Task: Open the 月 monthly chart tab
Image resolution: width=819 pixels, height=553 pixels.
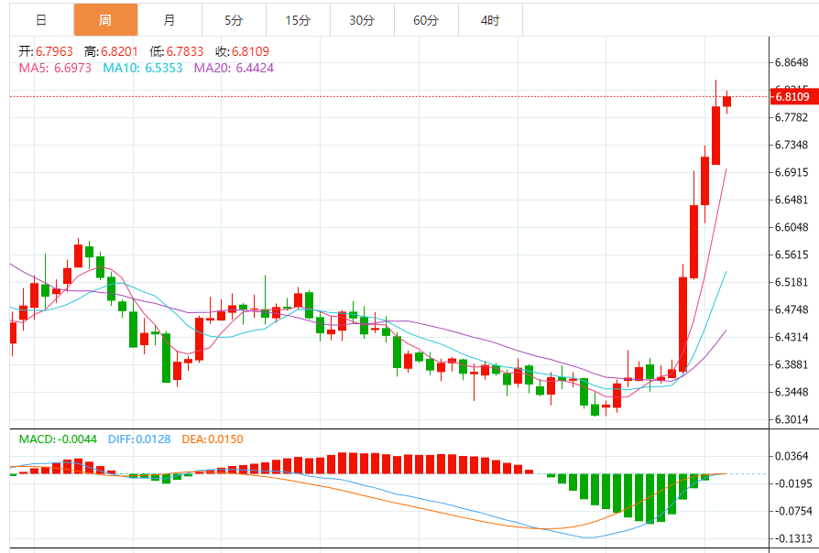Action: [x=169, y=19]
